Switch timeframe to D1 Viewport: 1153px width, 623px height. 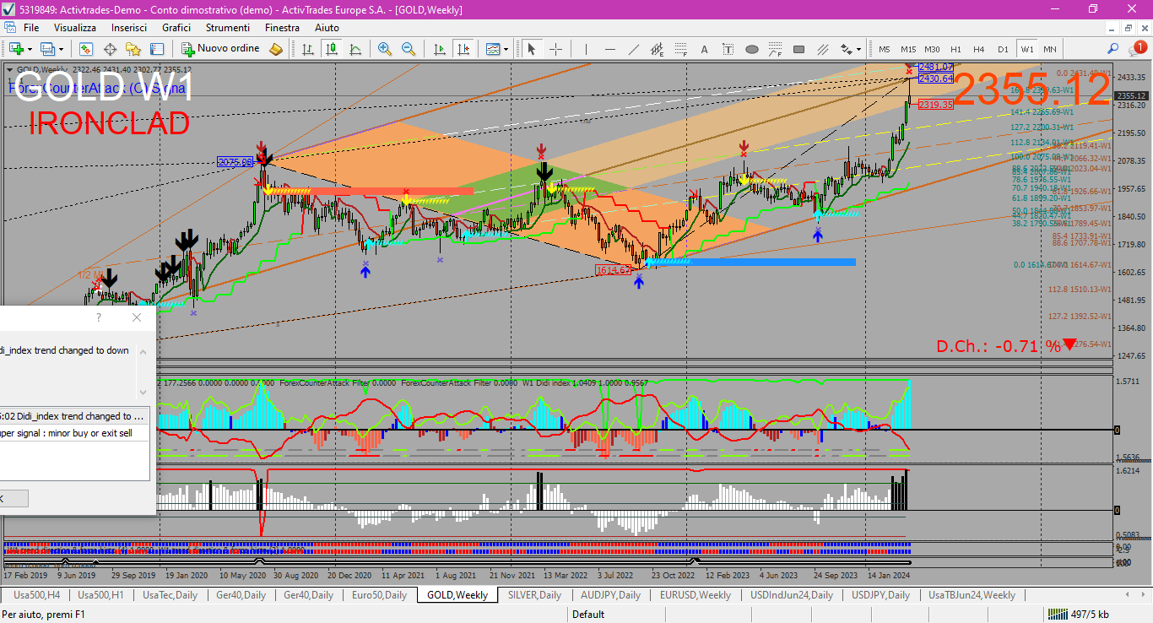point(1003,49)
